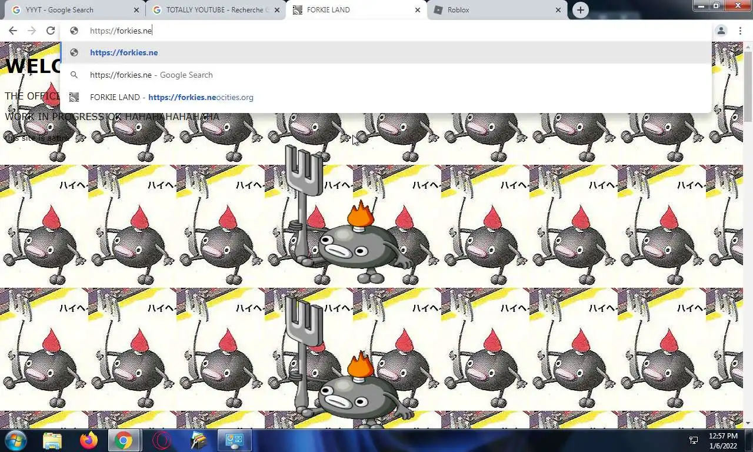Open the Chrome profile avatar menu
Screen dimensions: 753x452
721,31
